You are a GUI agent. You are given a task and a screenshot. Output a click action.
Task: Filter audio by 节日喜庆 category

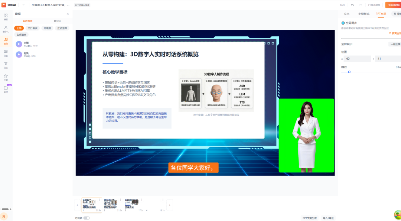pos(32,28)
